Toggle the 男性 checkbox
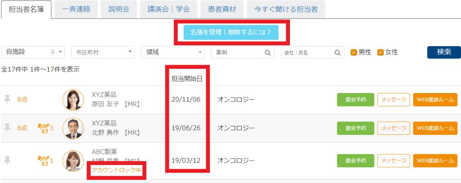 point(354,52)
